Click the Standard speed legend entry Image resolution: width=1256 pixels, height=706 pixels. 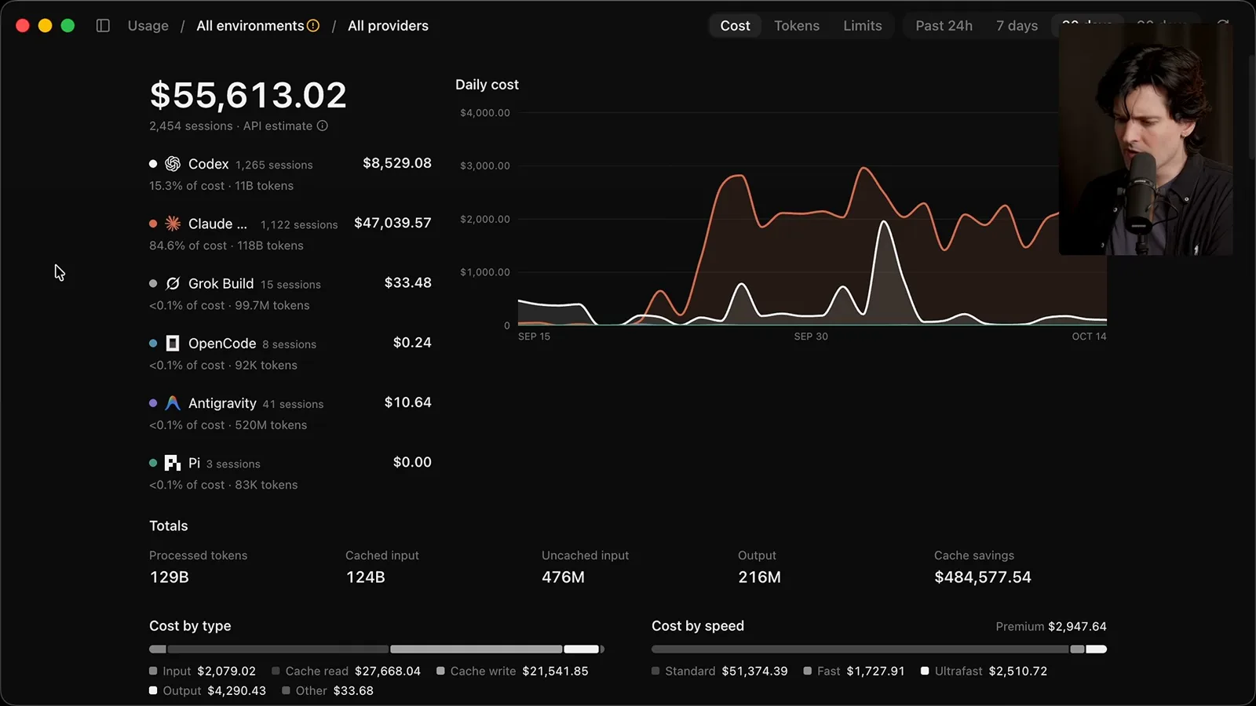[720, 671]
